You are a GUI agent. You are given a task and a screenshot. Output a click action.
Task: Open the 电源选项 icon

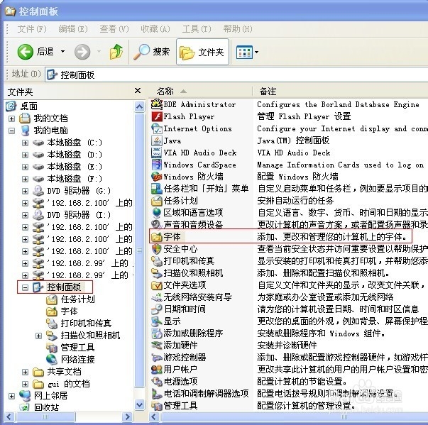(x=157, y=381)
